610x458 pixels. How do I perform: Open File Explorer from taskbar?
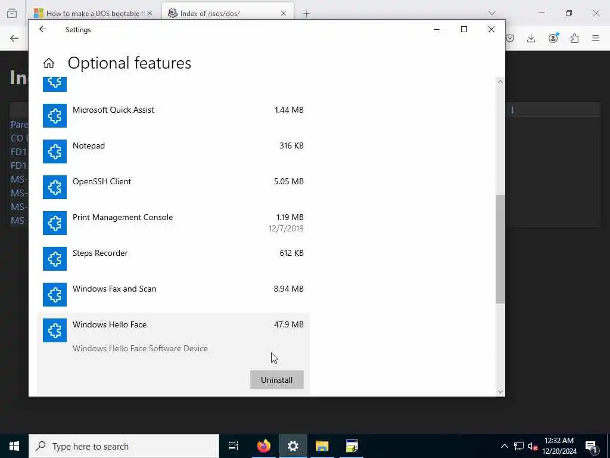pos(322,446)
